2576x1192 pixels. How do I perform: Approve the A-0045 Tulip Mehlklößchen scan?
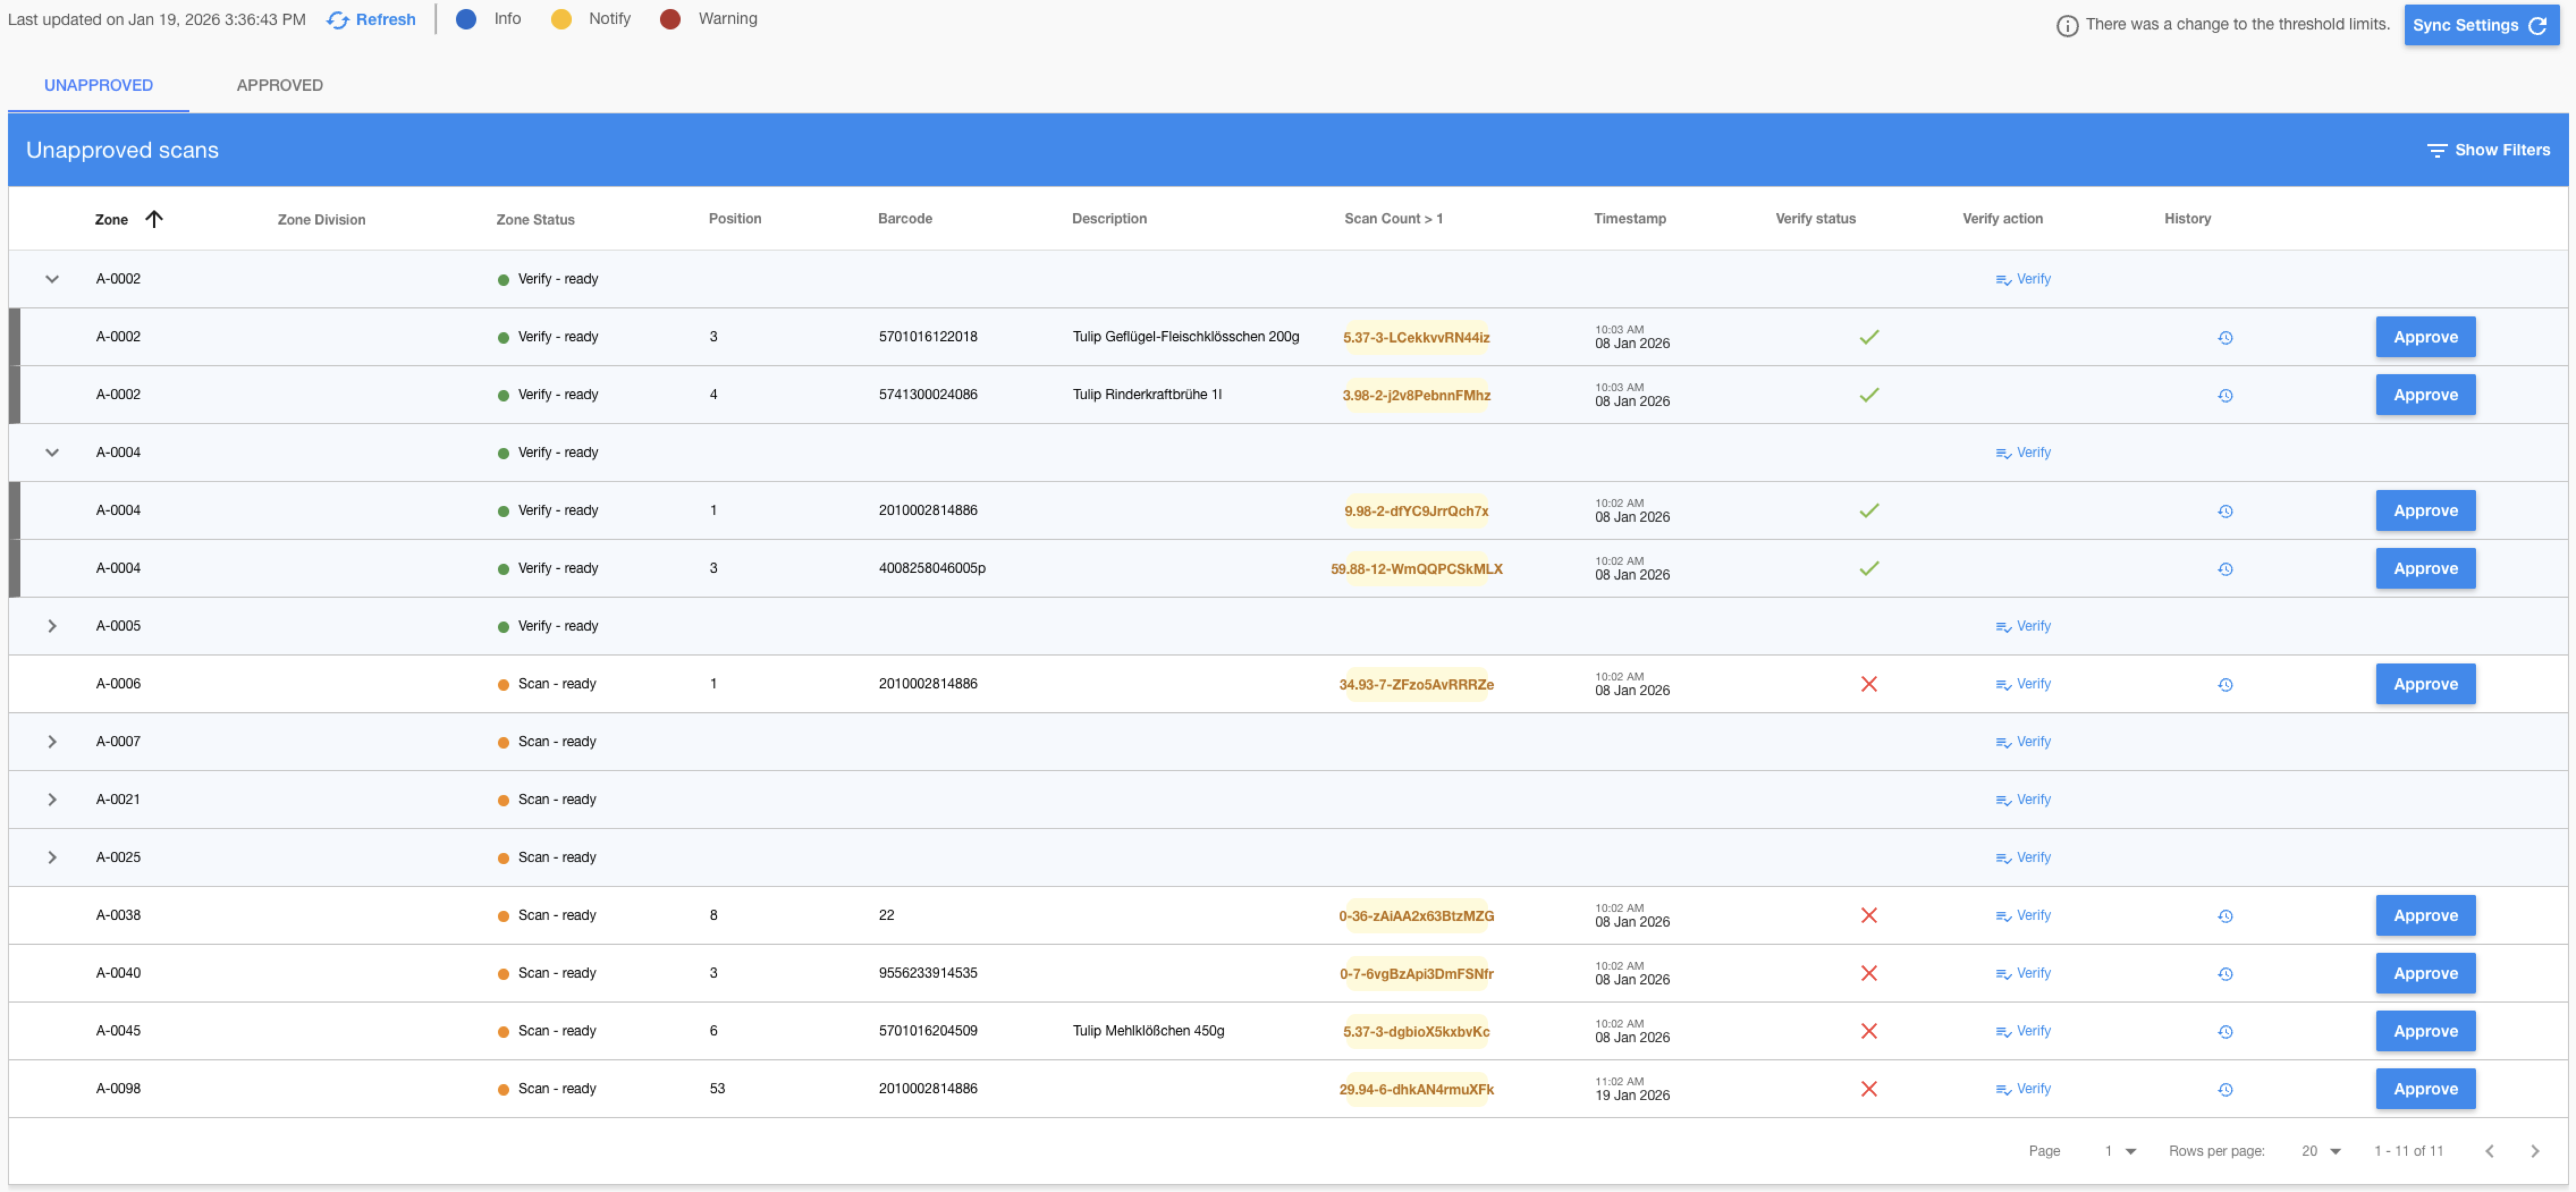pos(2424,1031)
